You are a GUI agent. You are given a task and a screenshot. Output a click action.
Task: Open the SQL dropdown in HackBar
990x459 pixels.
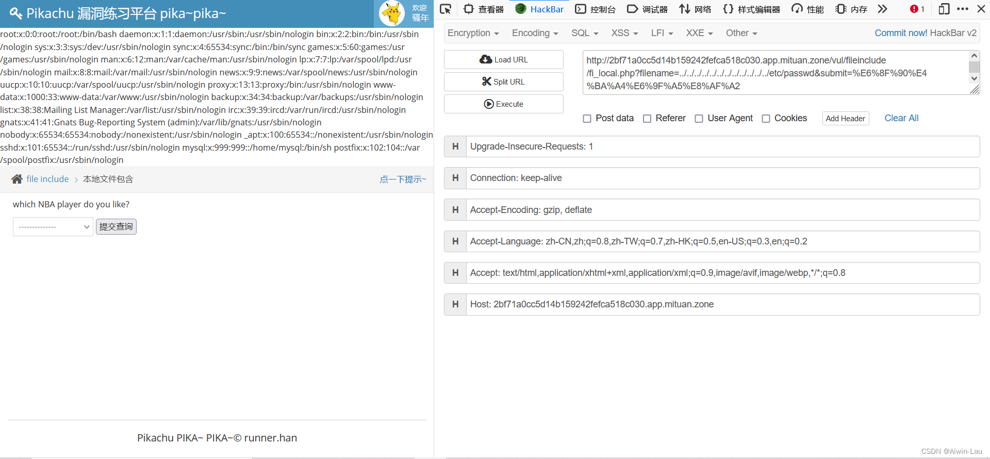(584, 33)
